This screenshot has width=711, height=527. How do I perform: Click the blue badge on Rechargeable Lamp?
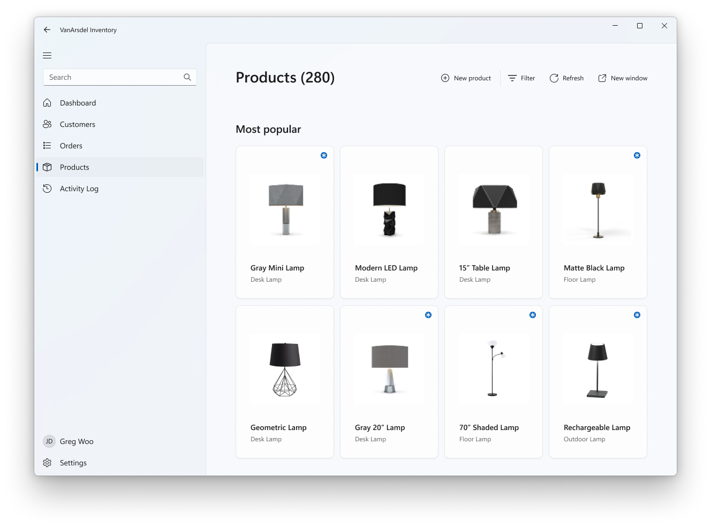click(x=637, y=315)
